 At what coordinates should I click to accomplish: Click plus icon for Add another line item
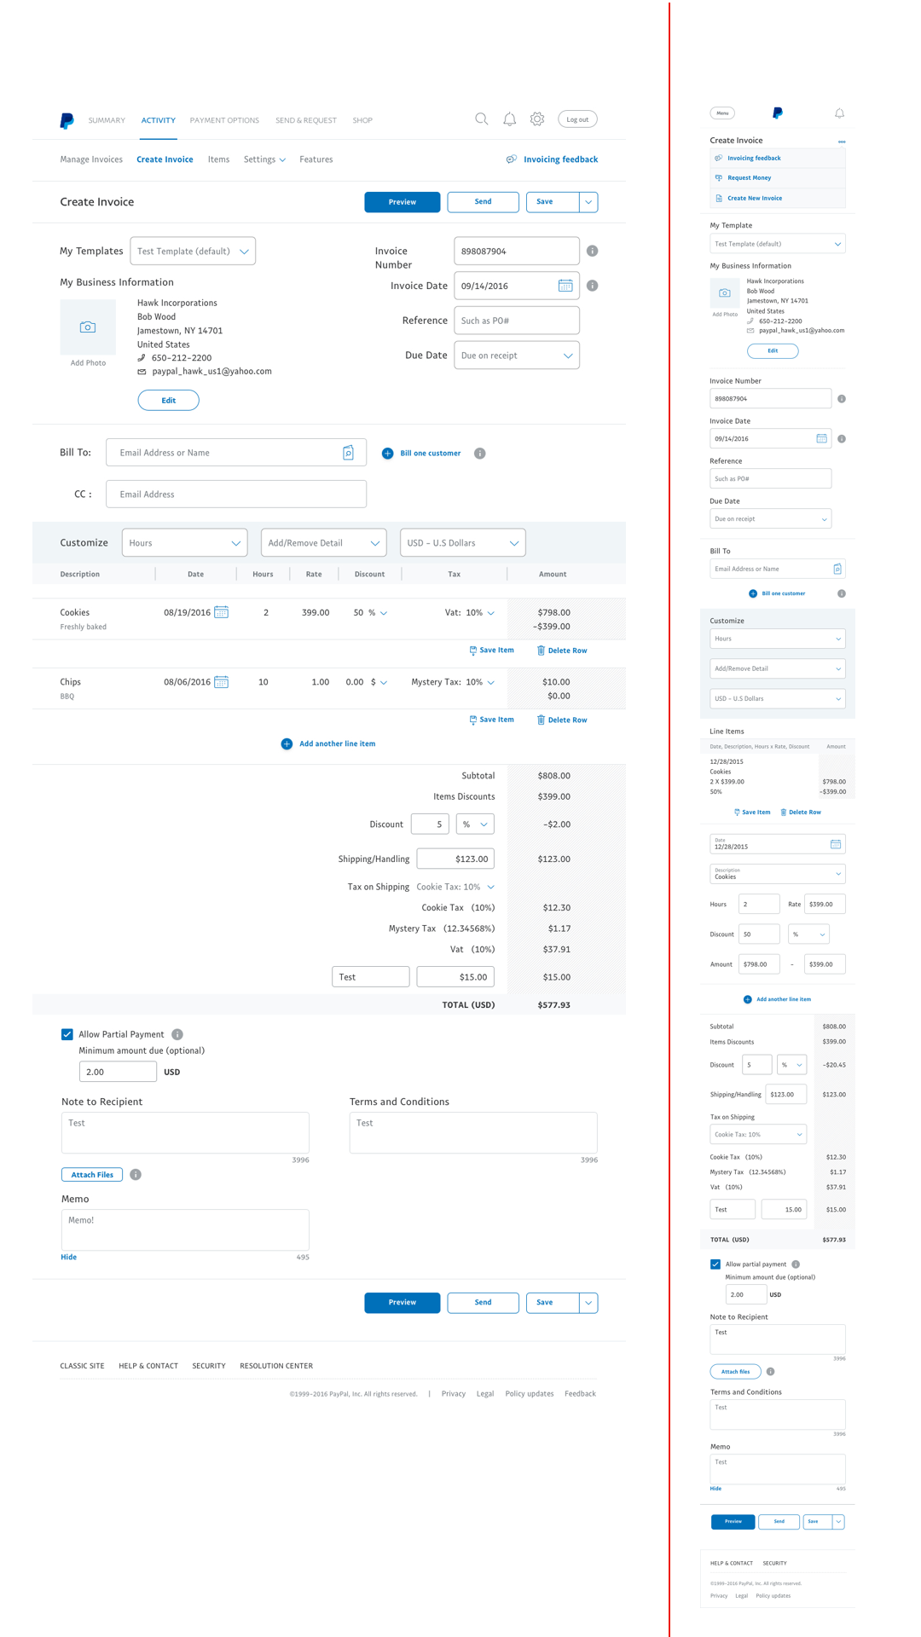click(x=287, y=743)
